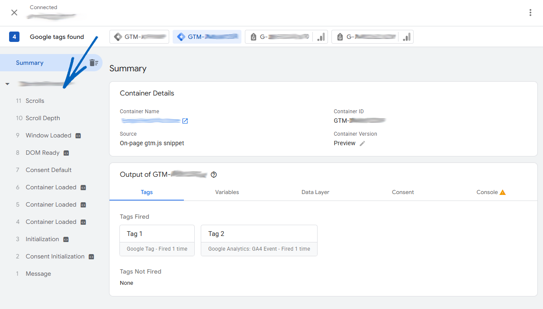The height and width of the screenshot is (309, 543).
Task: Open the three-dot more options menu
Action: point(530,13)
